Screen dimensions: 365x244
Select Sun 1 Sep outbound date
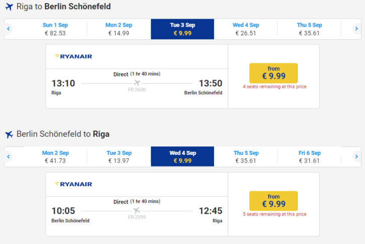click(x=55, y=29)
